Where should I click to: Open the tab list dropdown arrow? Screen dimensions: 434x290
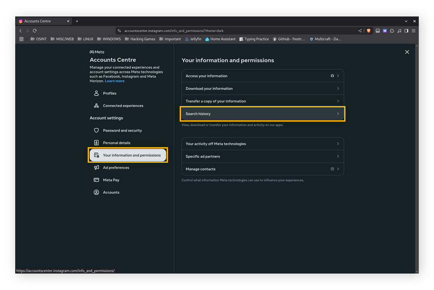[x=406, y=21]
